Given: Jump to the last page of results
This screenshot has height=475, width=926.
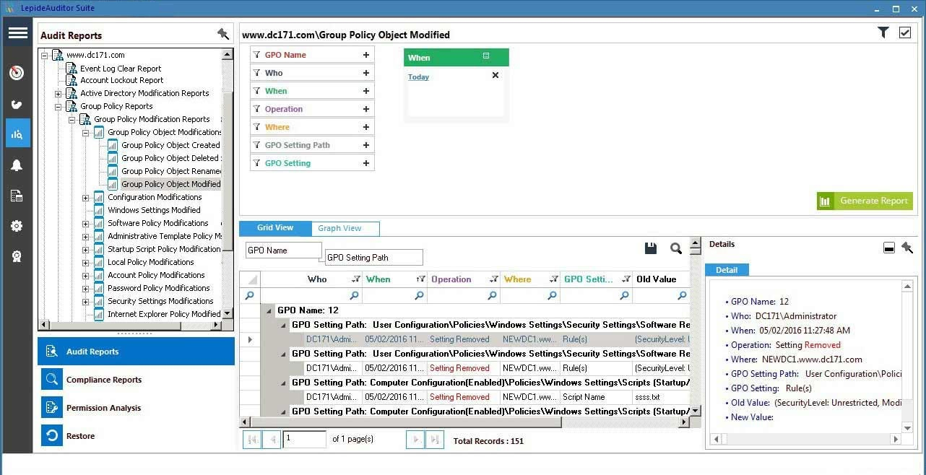Looking at the screenshot, I should tap(435, 439).
